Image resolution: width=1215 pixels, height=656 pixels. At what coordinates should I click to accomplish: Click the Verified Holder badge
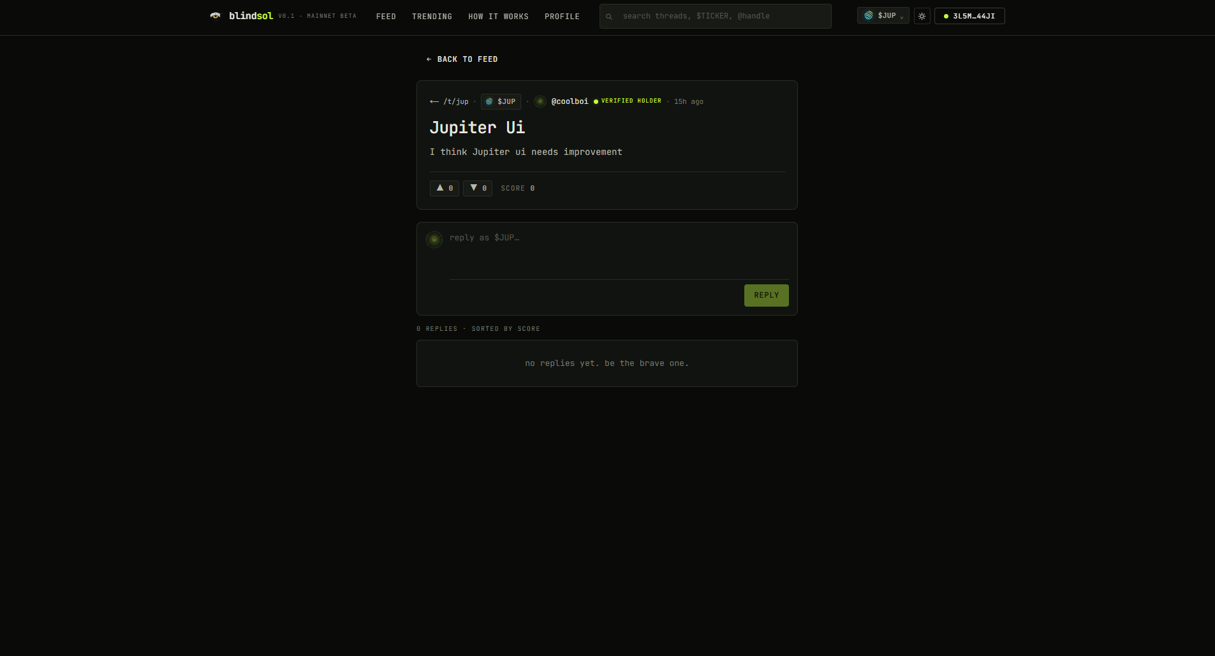pos(628,101)
